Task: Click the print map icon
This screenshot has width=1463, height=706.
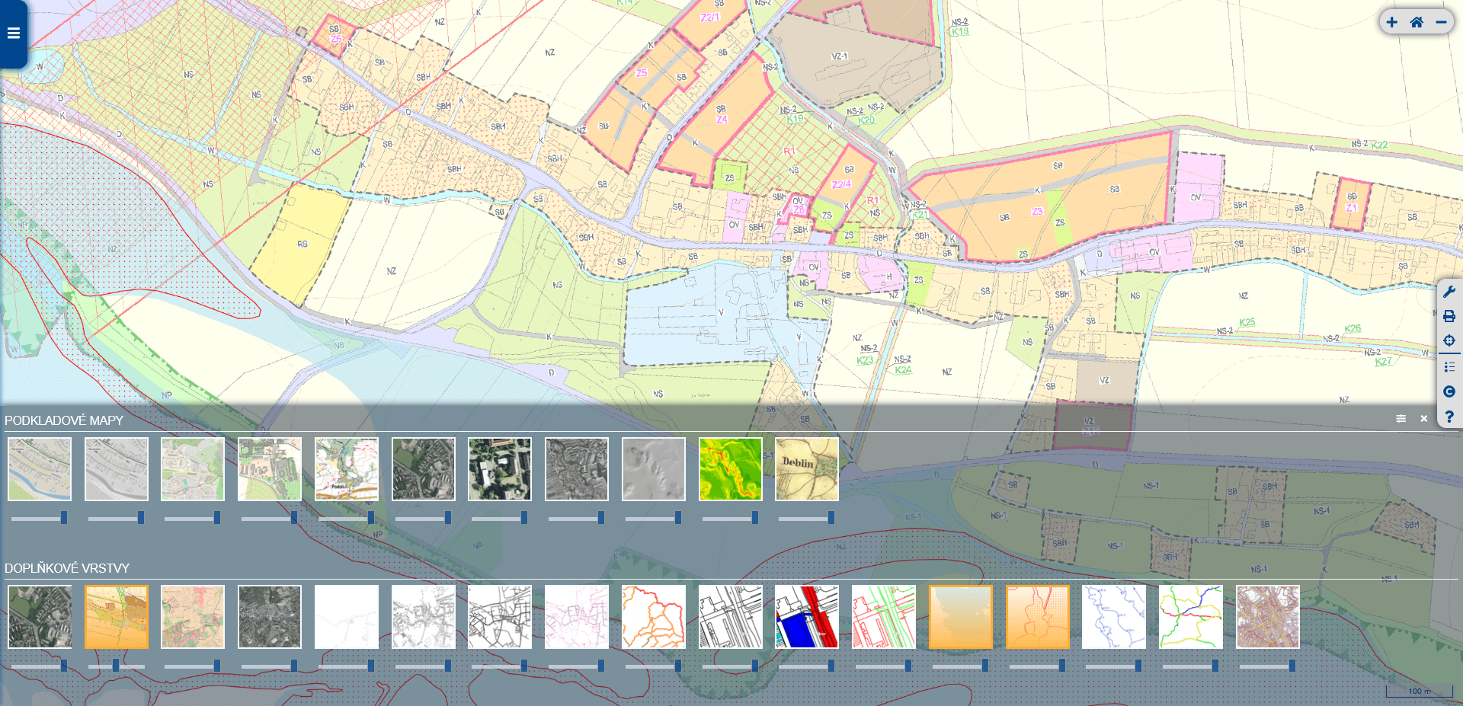Action: tap(1449, 316)
